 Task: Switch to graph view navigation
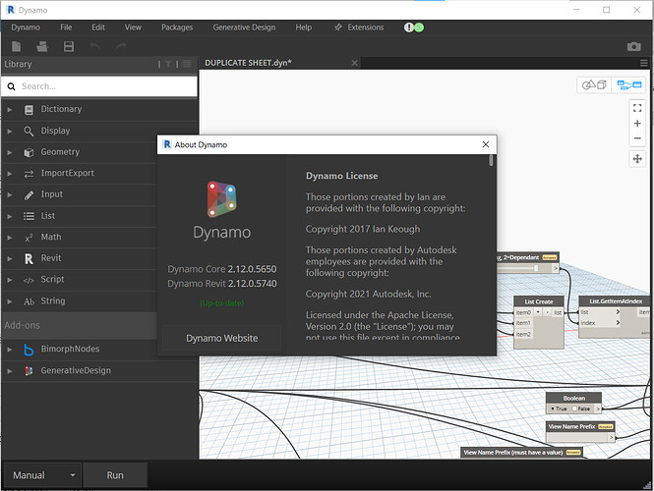tap(629, 85)
